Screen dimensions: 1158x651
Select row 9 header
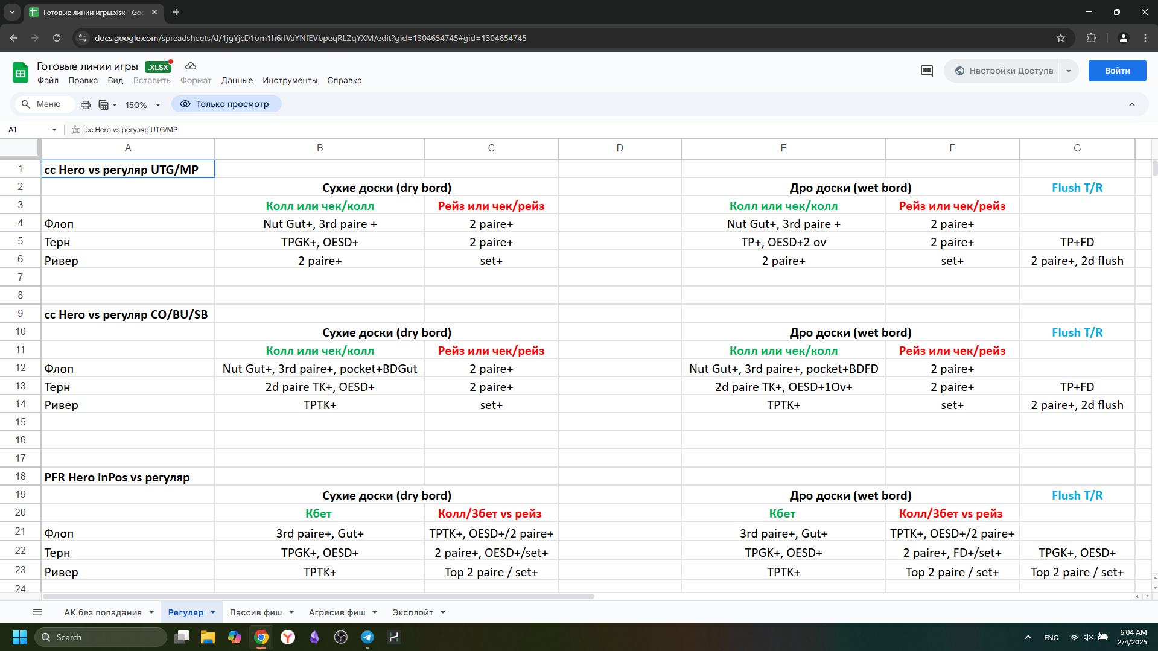[21, 314]
